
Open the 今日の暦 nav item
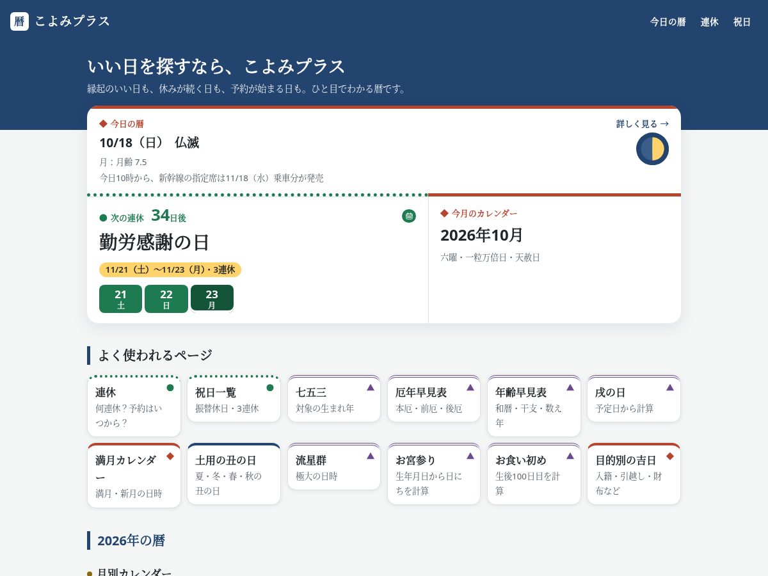pyautogui.click(x=668, y=22)
